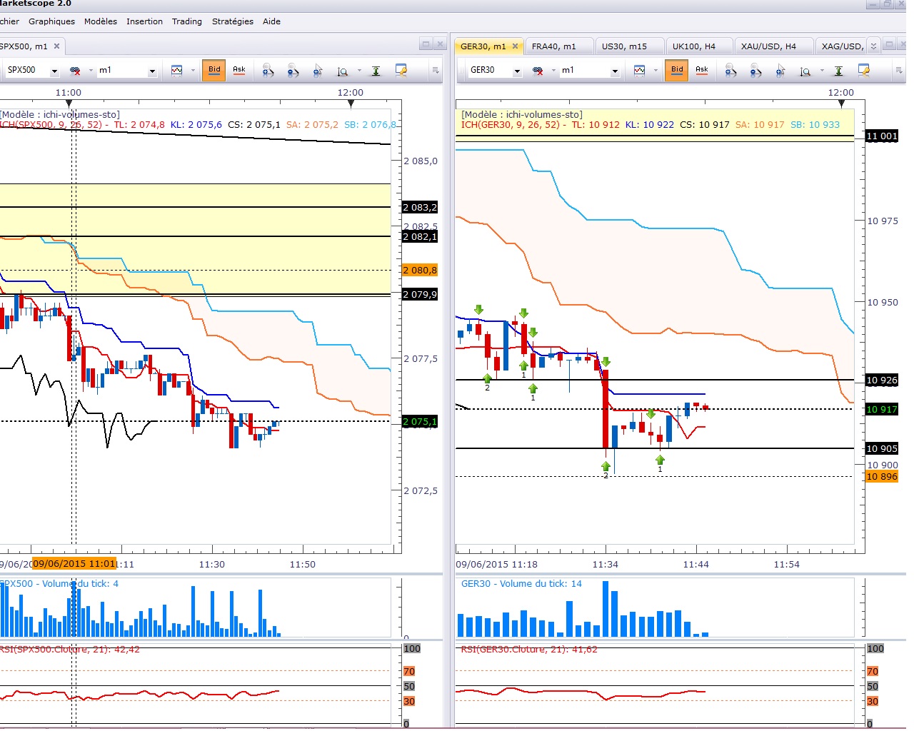Image resolution: width=914 pixels, height=731 pixels.
Task: Zoom out on the GER30 chart
Action: tap(755, 70)
